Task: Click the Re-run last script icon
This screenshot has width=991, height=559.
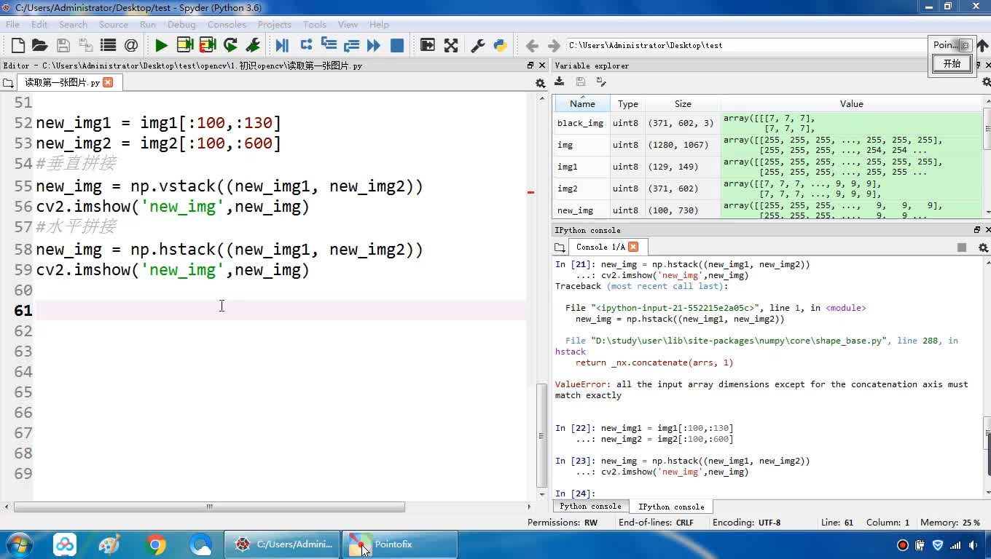Action: coord(230,45)
